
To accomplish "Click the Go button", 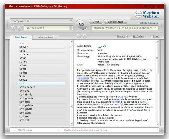I will pyautogui.click(x=81, y=24).
